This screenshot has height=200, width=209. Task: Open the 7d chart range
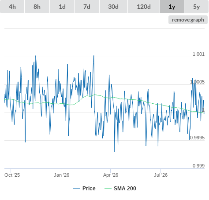pos(87,7)
